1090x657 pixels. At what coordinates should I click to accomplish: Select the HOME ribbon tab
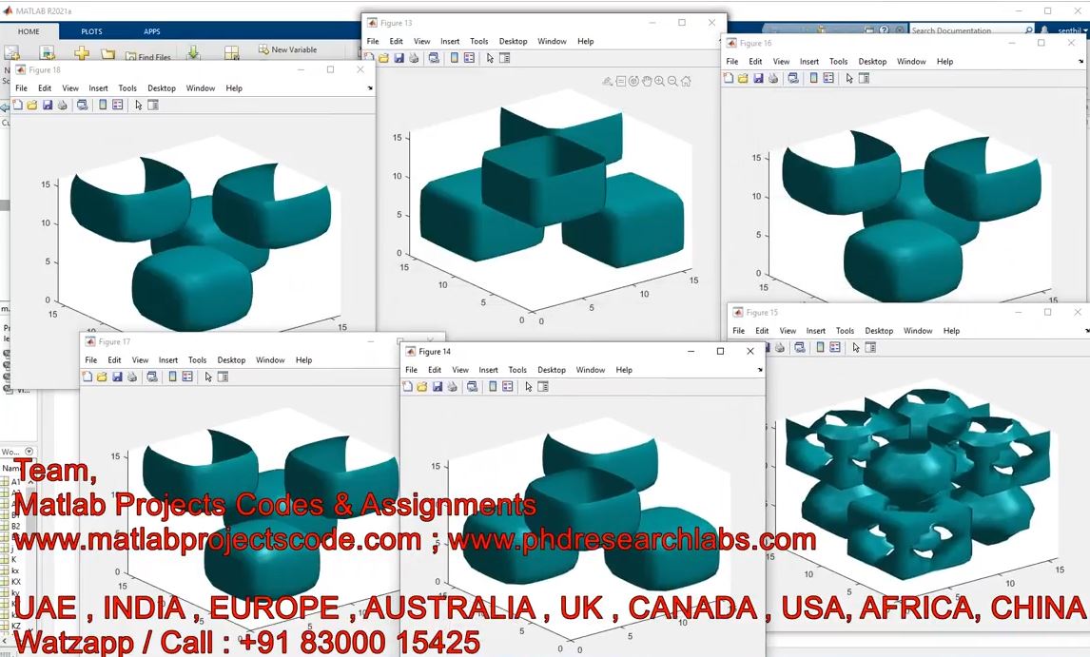(x=29, y=31)
